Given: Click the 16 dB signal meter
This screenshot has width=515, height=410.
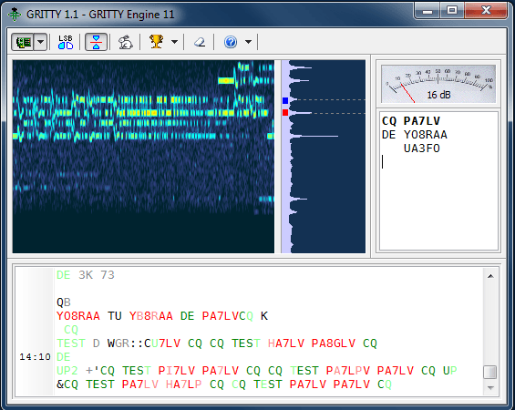Looking at the screenshot, I should point(438,84).
